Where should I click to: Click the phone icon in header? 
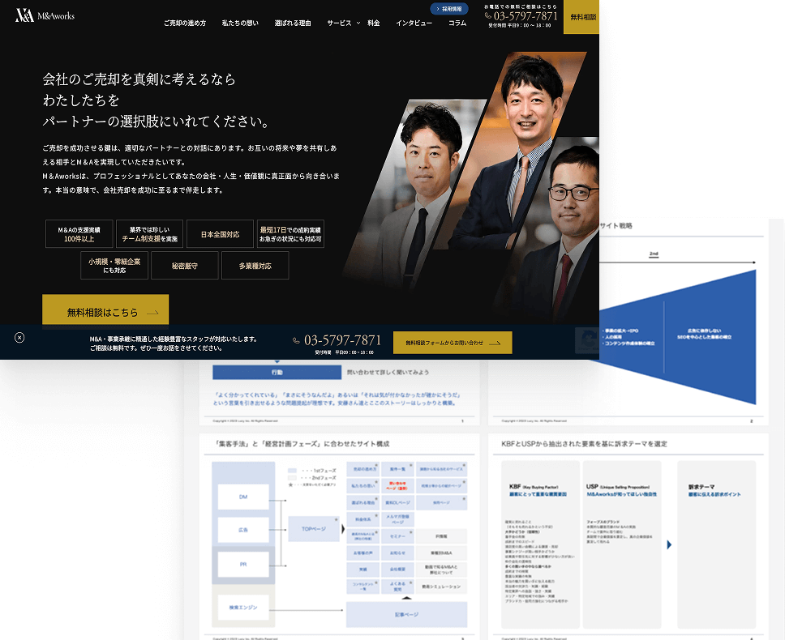(x=488, y=15)
